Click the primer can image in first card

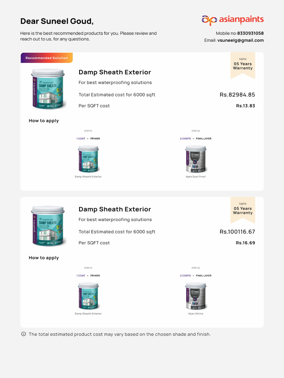[88, 159]
